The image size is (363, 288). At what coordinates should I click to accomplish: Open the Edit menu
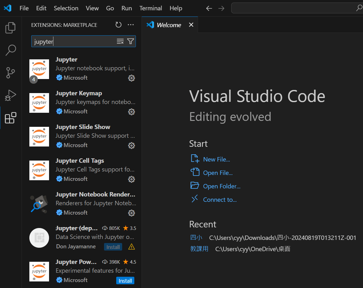[41, 8]
